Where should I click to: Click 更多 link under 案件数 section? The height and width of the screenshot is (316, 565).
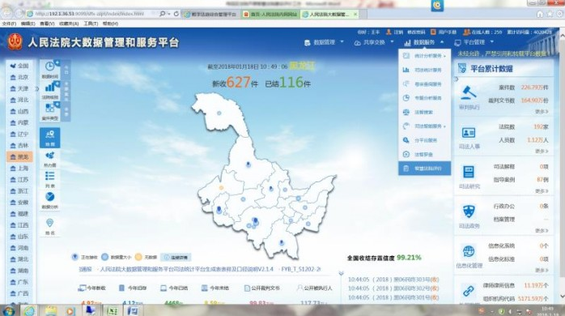542,112
